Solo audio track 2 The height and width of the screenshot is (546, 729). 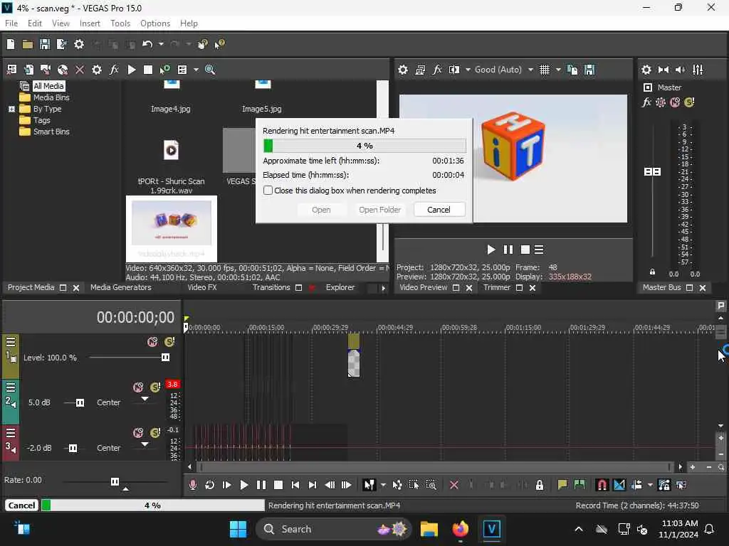[155, 387]
